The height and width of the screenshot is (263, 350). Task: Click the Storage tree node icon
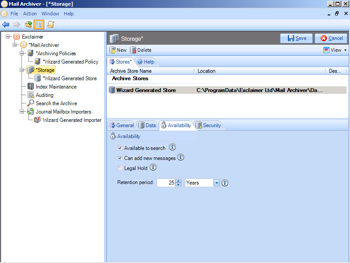pyautogui.click(x=31, y=70)
